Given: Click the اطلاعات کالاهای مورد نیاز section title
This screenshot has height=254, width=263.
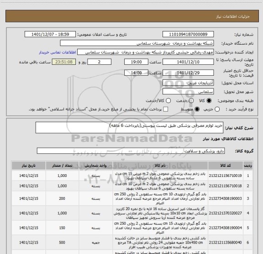Looking at the screenshot, I should (228, 139).
